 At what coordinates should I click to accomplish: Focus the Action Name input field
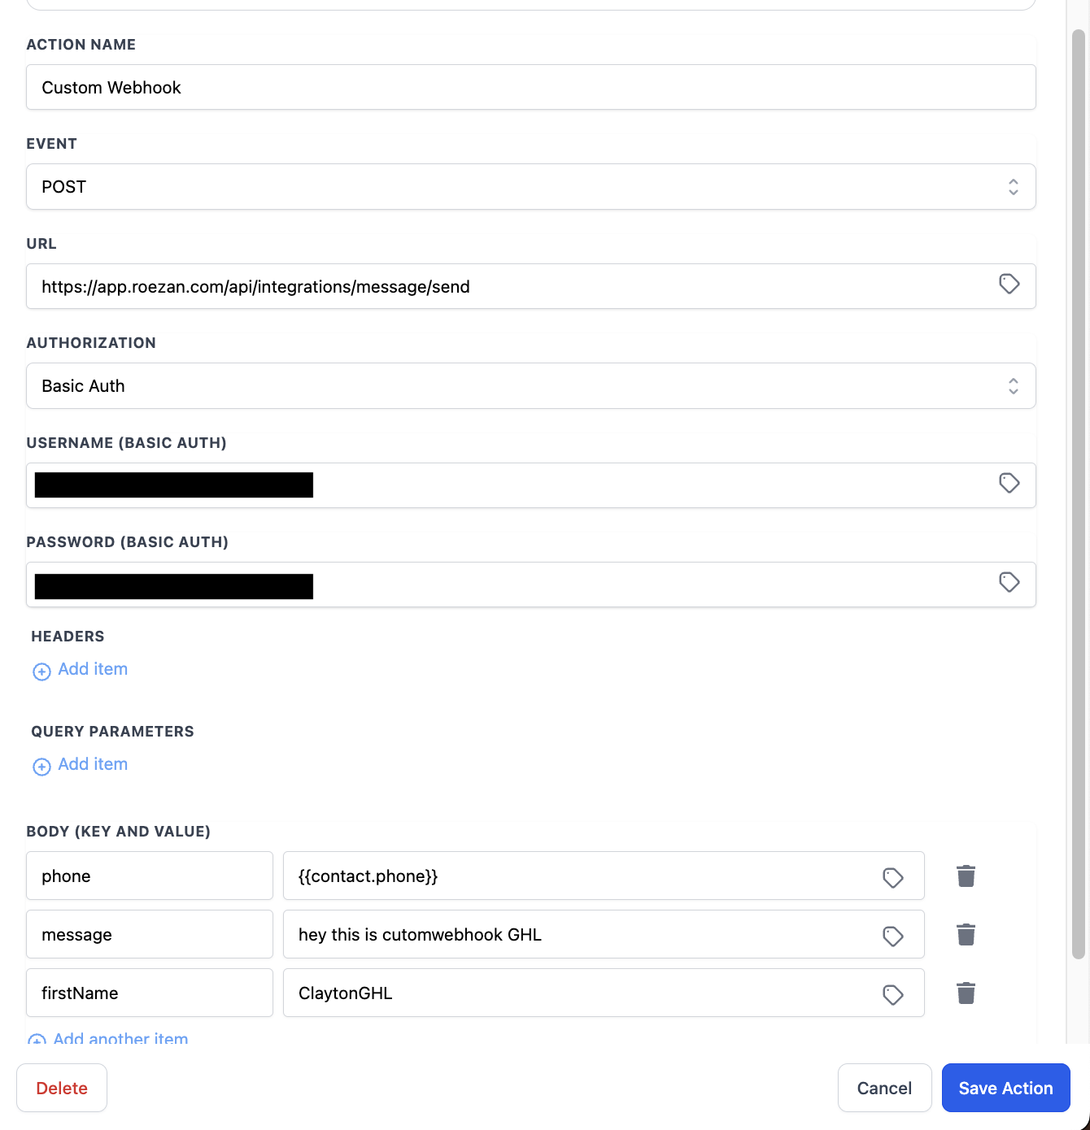click(x=530, y=88)
